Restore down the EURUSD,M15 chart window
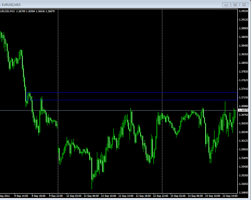The height and width of the screenshot is (200, 251). [235, 5]
